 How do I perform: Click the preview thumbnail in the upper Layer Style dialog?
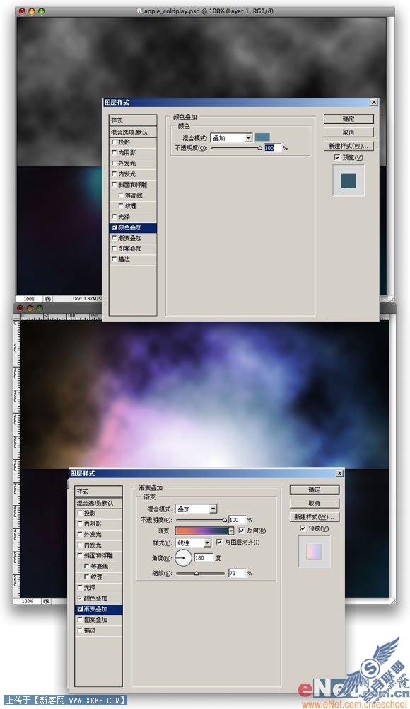pos(348,181)
